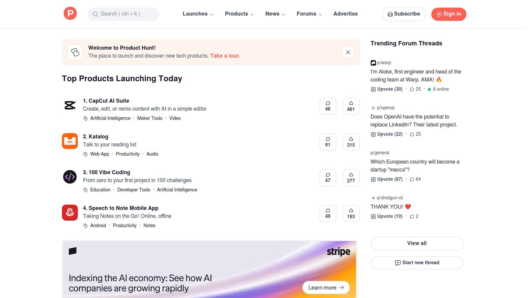Open the OpenAI LinkedIn thread title

tap(414, 121)
